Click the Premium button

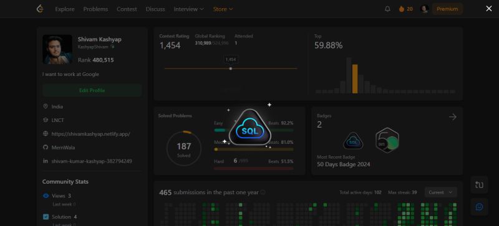coord(447,9)
